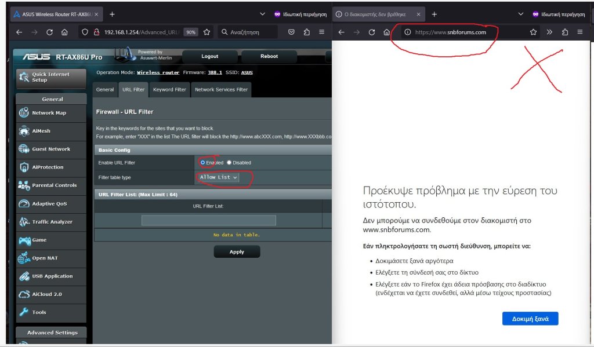Open Traffic Analyzer from sidebar
The image size is (594, 347).
(x=51, y=222)
